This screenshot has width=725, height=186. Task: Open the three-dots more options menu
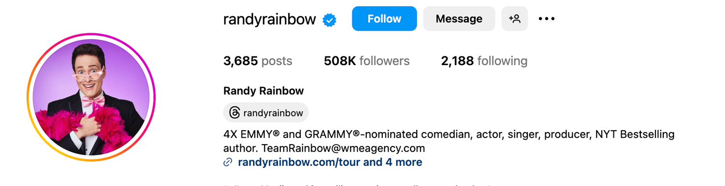pyautogui.click(x=547, y=19)
